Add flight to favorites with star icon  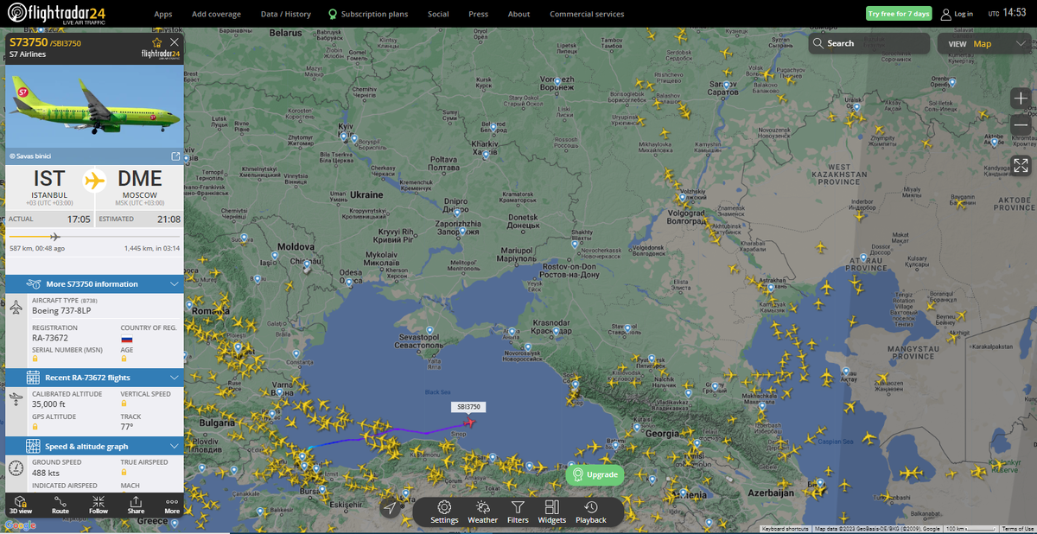coord(156,41)
